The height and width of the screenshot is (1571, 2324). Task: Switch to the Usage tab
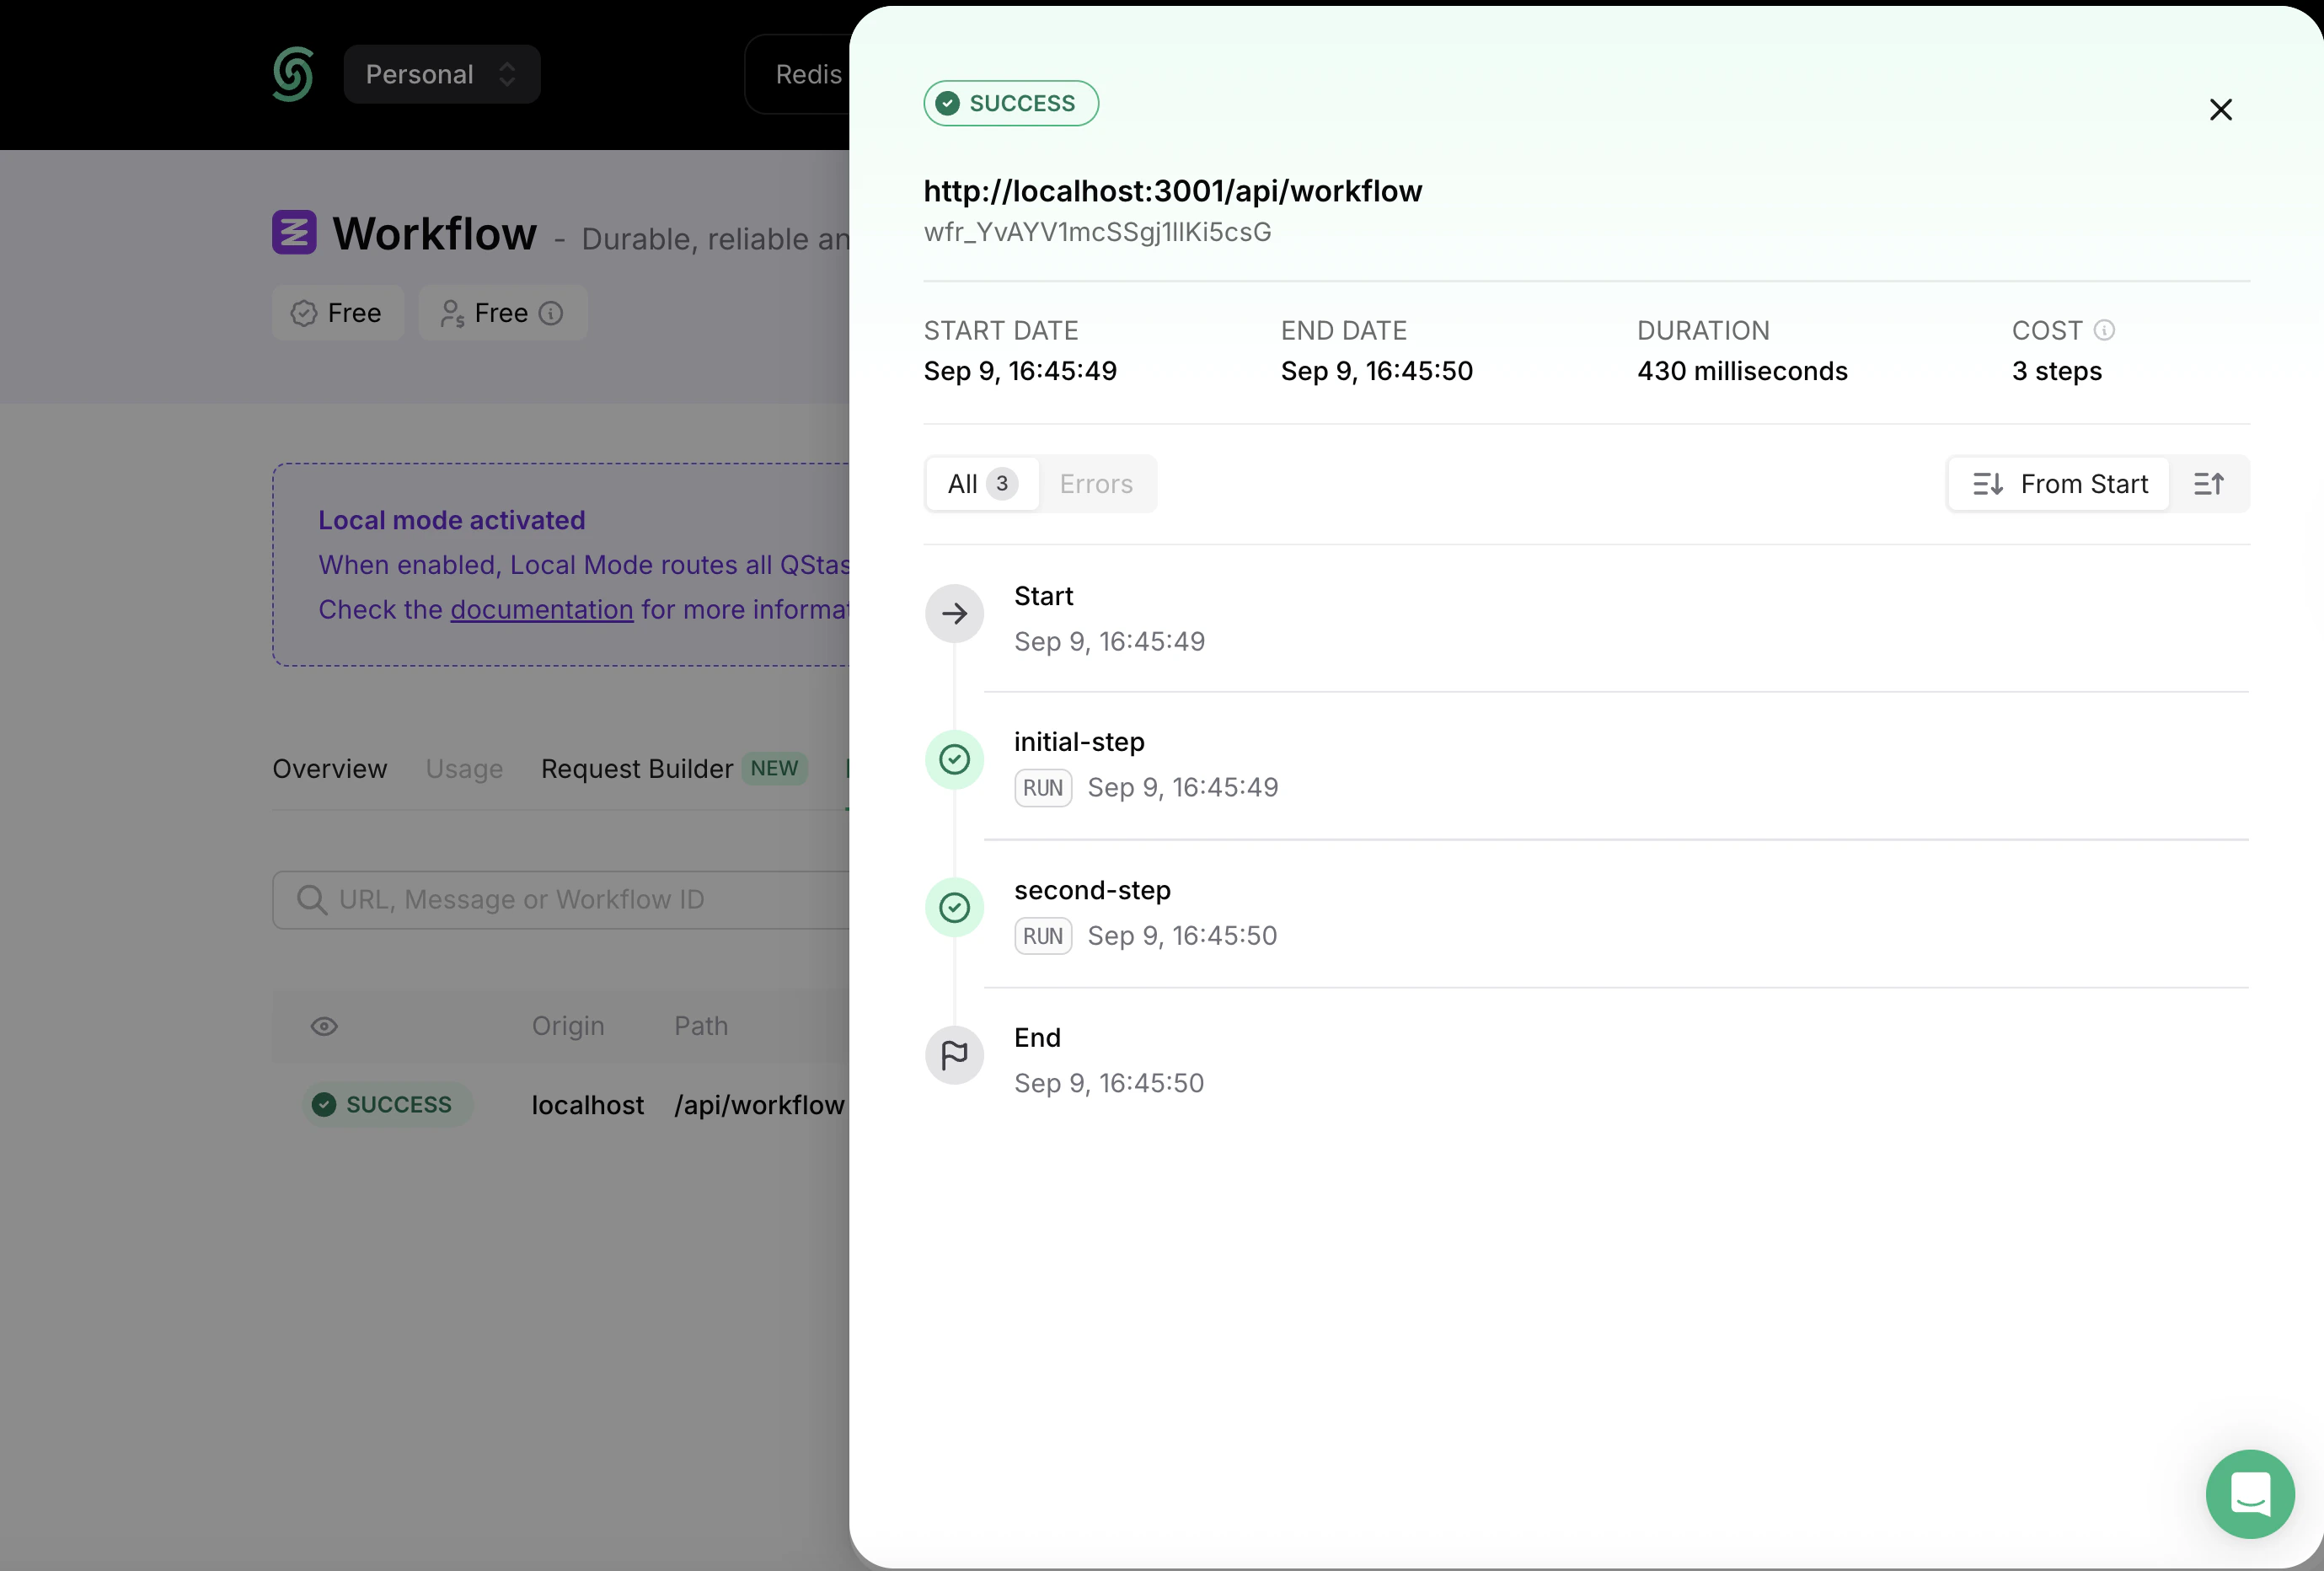pos(464,769)
